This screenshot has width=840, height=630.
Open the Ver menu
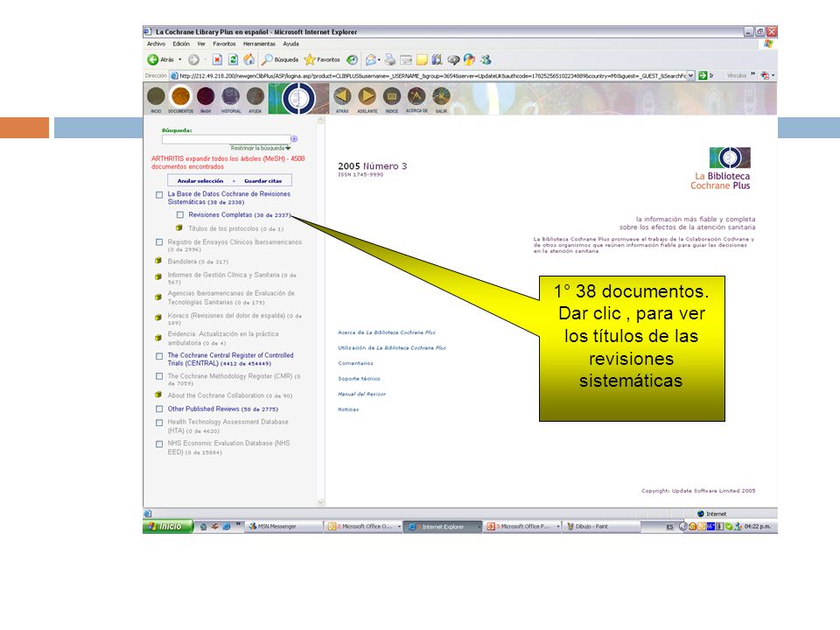pyautogui.click(x=201, y=44)
